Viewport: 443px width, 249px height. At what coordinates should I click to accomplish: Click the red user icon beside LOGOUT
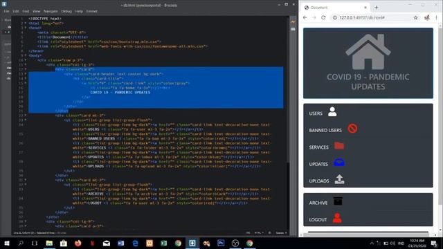click(337, 218)
